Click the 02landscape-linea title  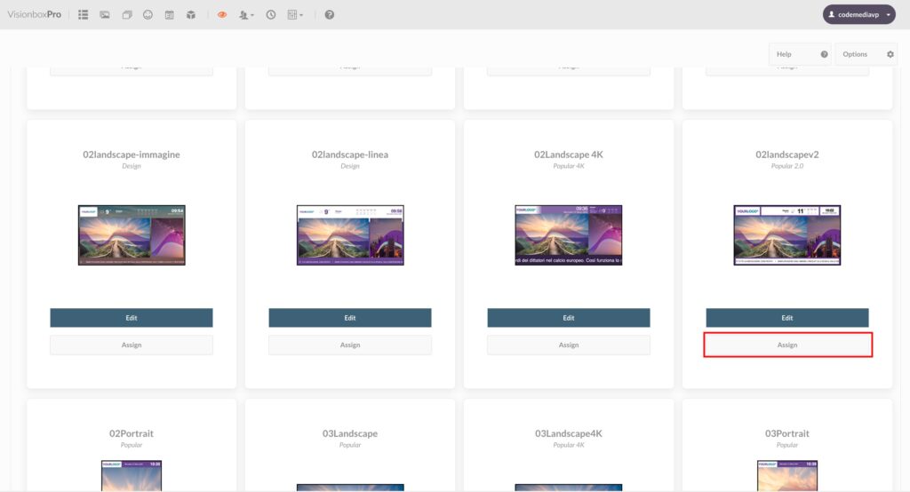pyautogui.click(x=350, y=155)
